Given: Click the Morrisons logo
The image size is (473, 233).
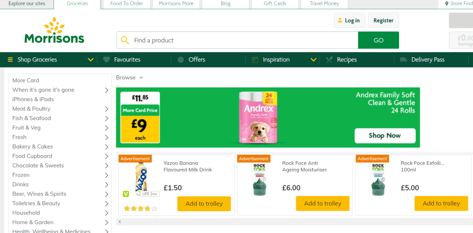Looking at the screenshot, I should tap(55, 31).
